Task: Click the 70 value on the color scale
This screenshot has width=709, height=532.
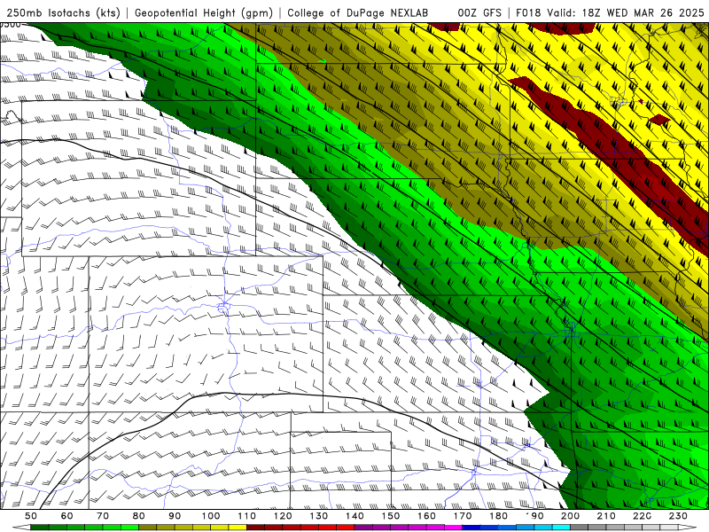Action: [103, 516]
